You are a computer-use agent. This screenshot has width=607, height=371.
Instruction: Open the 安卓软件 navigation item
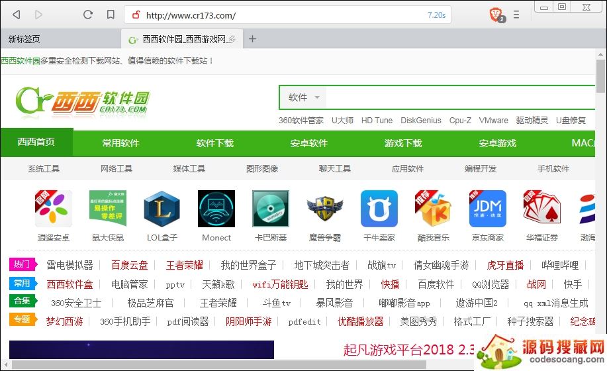309,143
